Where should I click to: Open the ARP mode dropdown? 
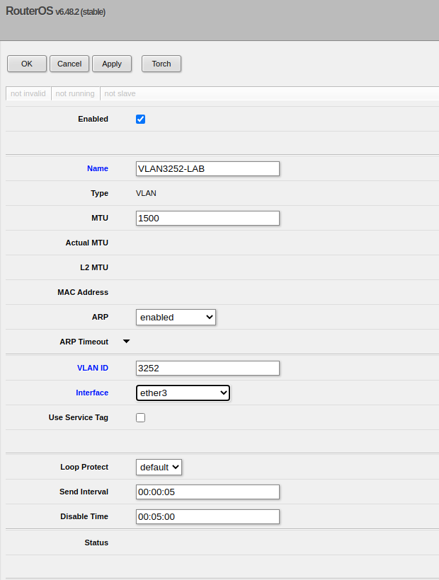click(176, 317)
